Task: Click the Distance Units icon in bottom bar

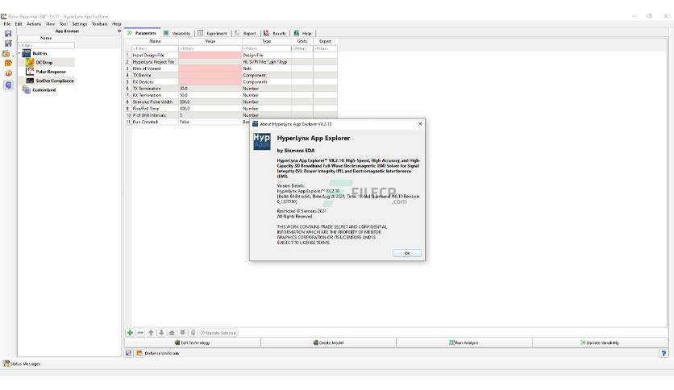Action: (x=139, y=353)
